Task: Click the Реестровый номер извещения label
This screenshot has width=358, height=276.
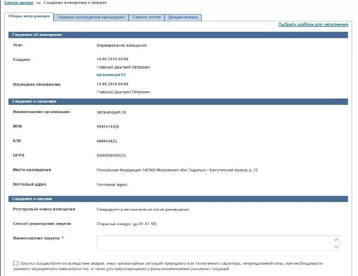Action: (44, 209)
